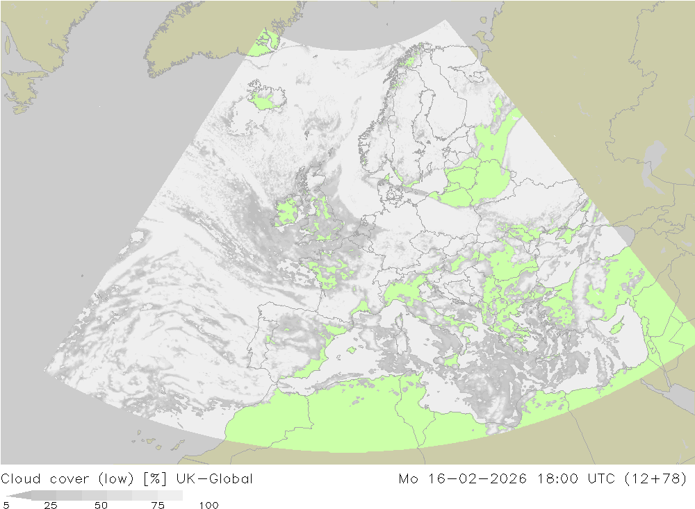Click the cloud cover weather map
The height and width of the screenshot is (509, 695).
[x=347, y=232]
